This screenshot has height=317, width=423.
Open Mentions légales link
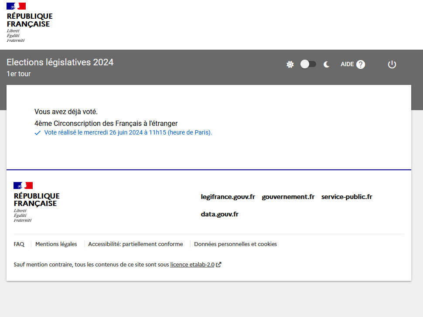pos(56,244)
